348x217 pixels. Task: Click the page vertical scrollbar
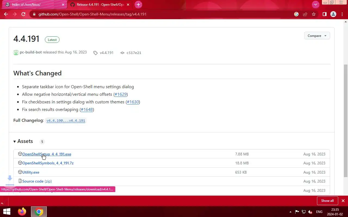(x=346, y=121)
